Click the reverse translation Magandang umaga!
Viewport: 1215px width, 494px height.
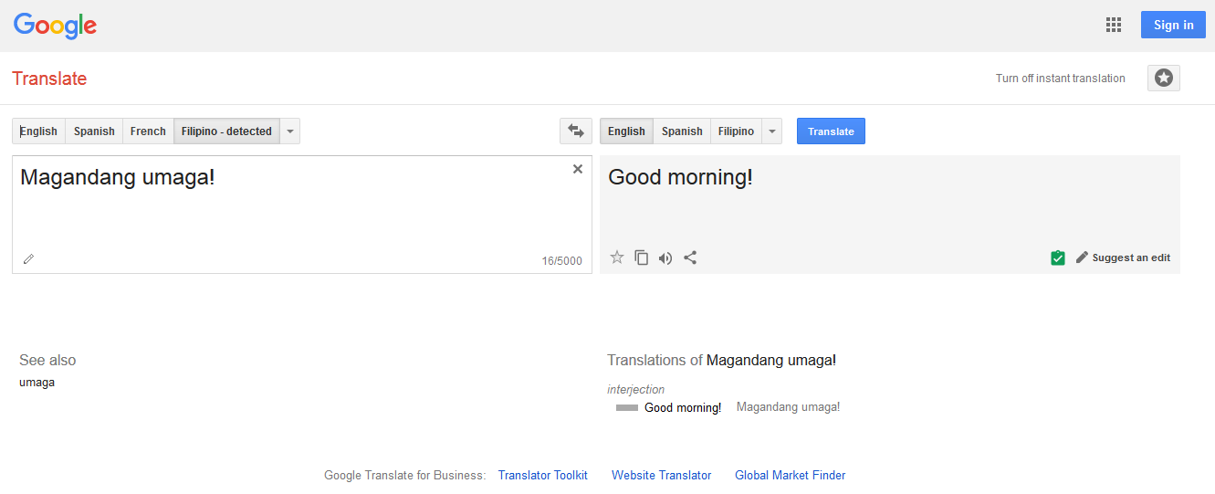(x=788, y=407)
